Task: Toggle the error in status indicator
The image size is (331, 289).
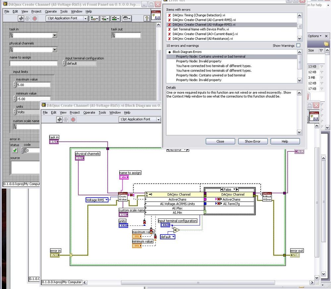Action: [15, 150]
